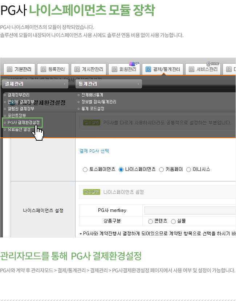Click arrow icon on 게시판관리 tab
This screenshot has width=236, height=301.
[77, 69]
